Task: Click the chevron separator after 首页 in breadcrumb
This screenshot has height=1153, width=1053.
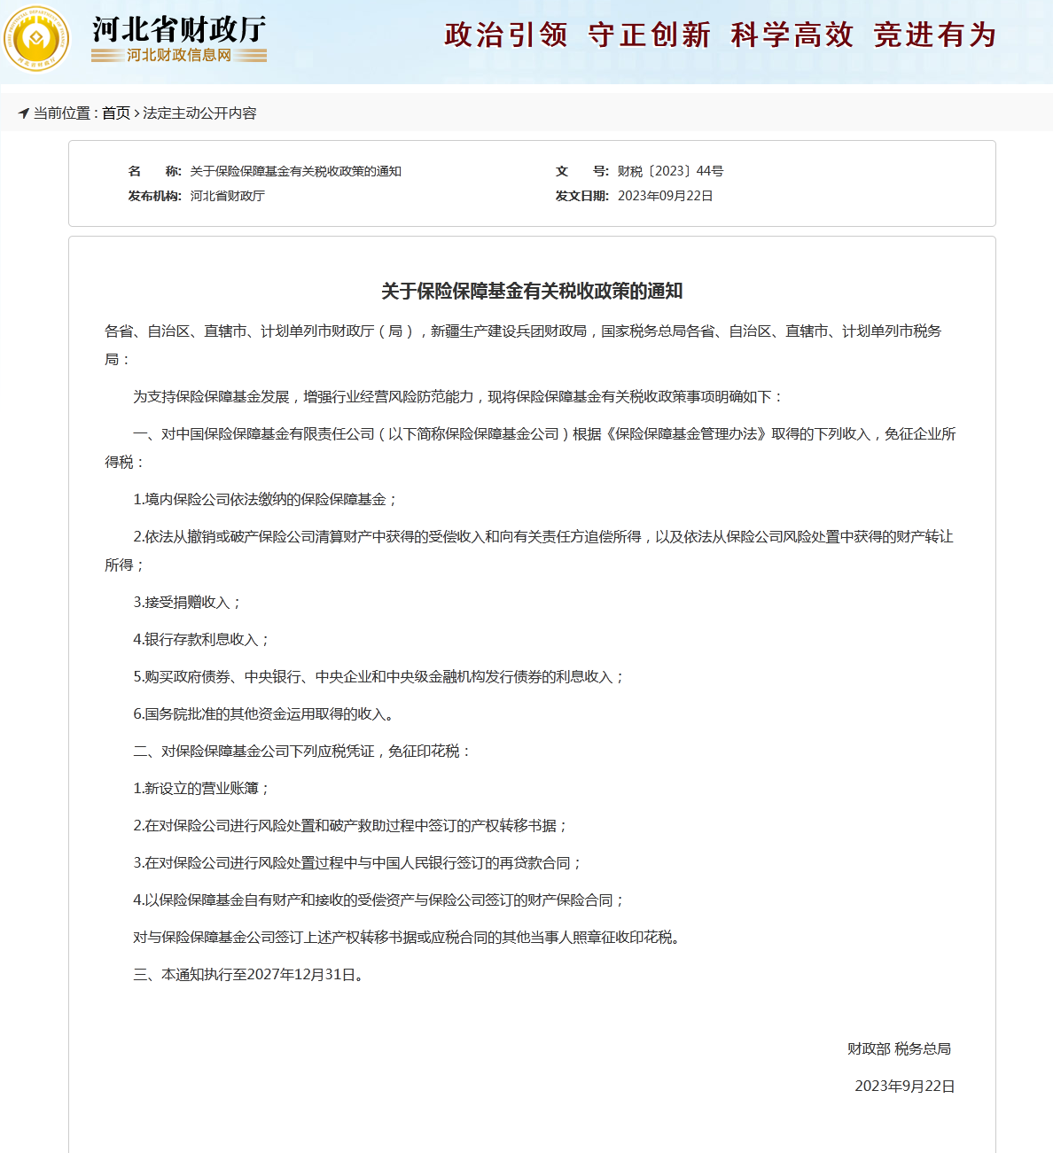Action: 136,113
